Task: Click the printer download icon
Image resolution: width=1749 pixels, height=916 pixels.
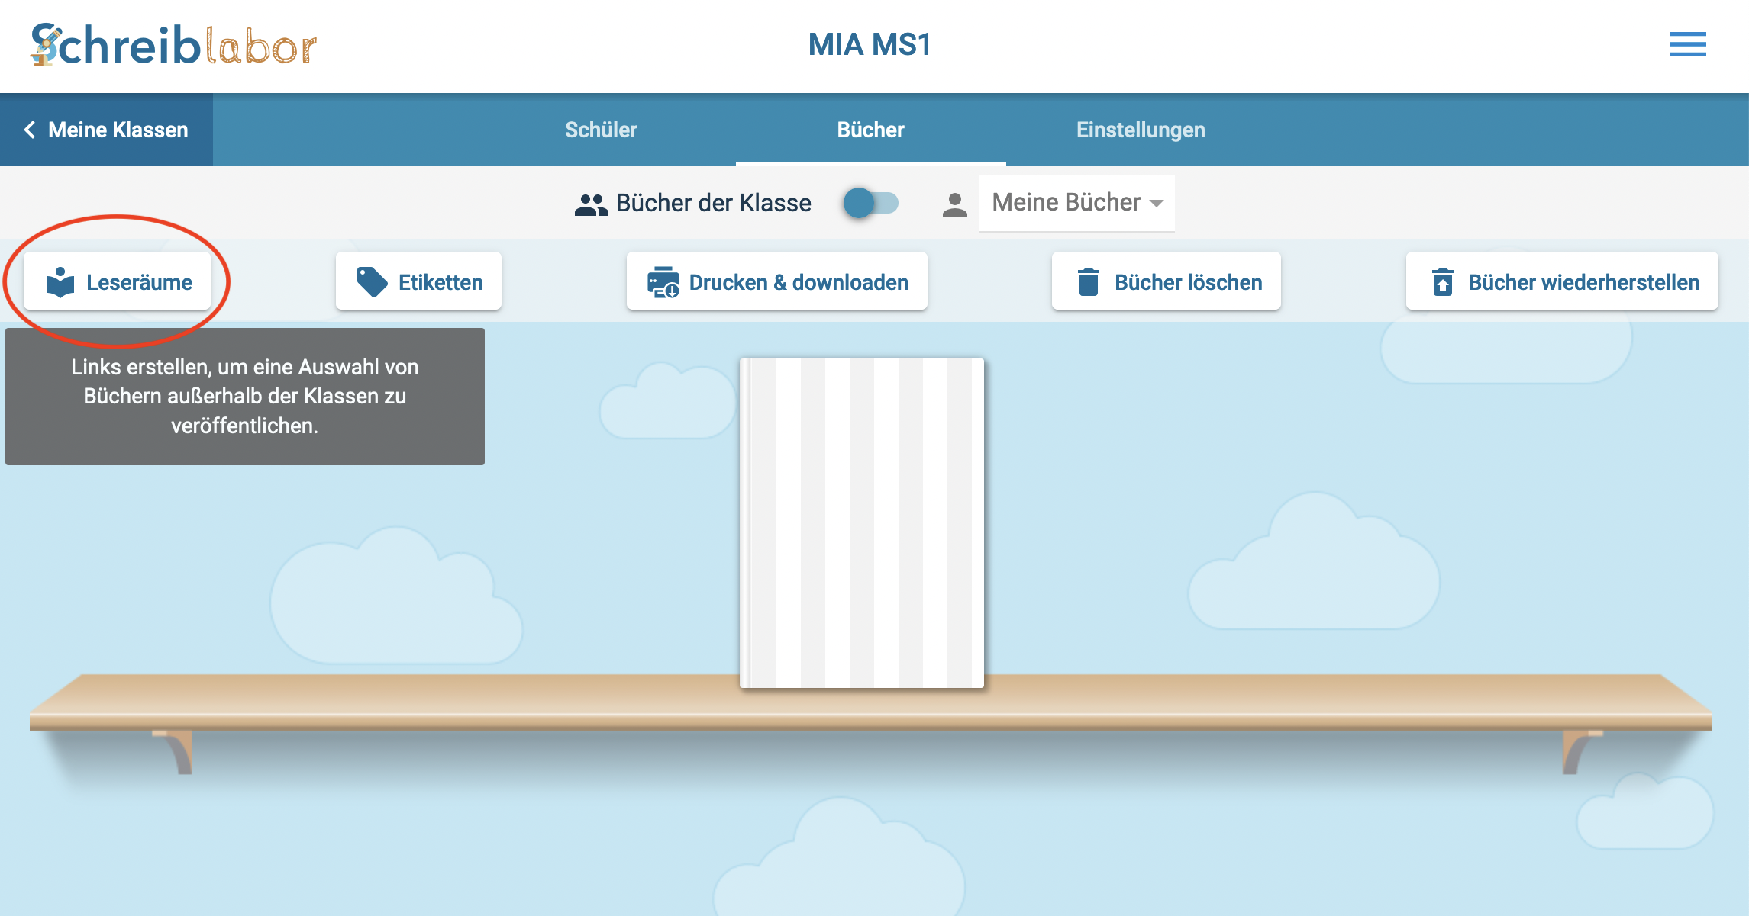Action: point(663,282)
